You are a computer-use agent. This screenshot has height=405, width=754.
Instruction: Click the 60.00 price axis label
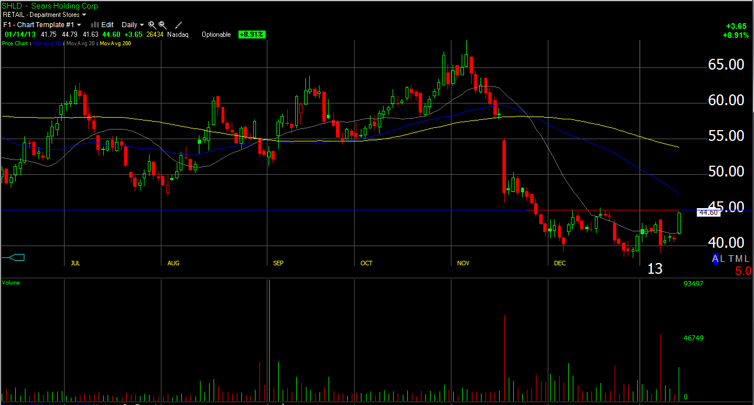726,100
